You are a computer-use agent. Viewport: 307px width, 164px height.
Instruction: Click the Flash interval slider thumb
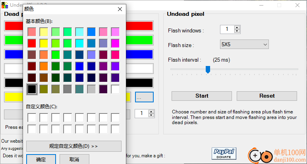(208, 70)
